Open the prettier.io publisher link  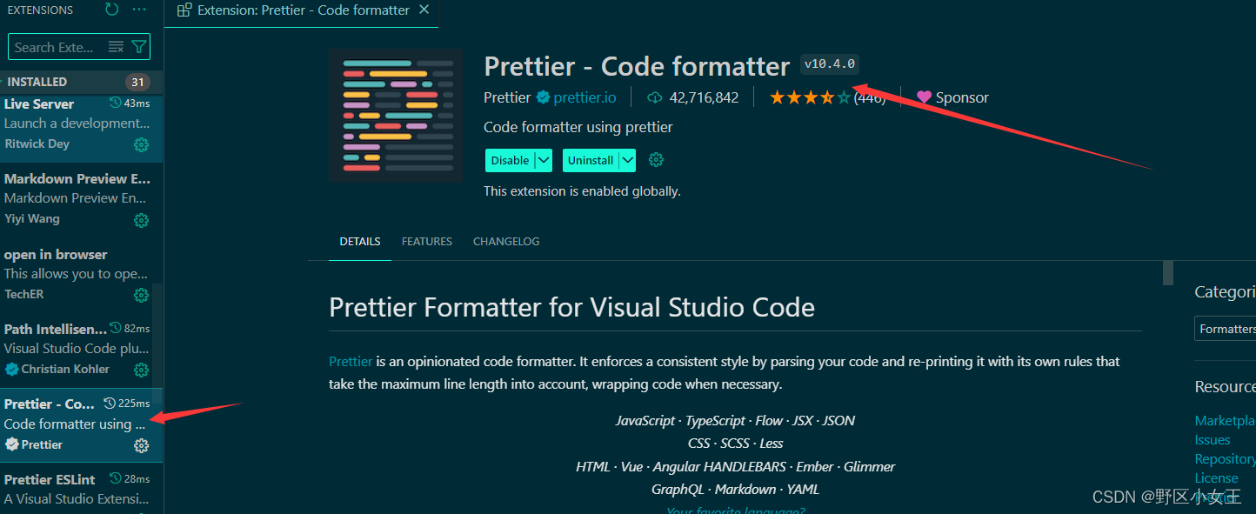click(x=585, y=97)
